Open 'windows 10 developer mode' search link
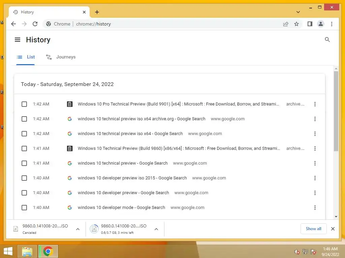The width and height of the screenshot is (345, 258). pyautogui.click(x=121, y=208)
